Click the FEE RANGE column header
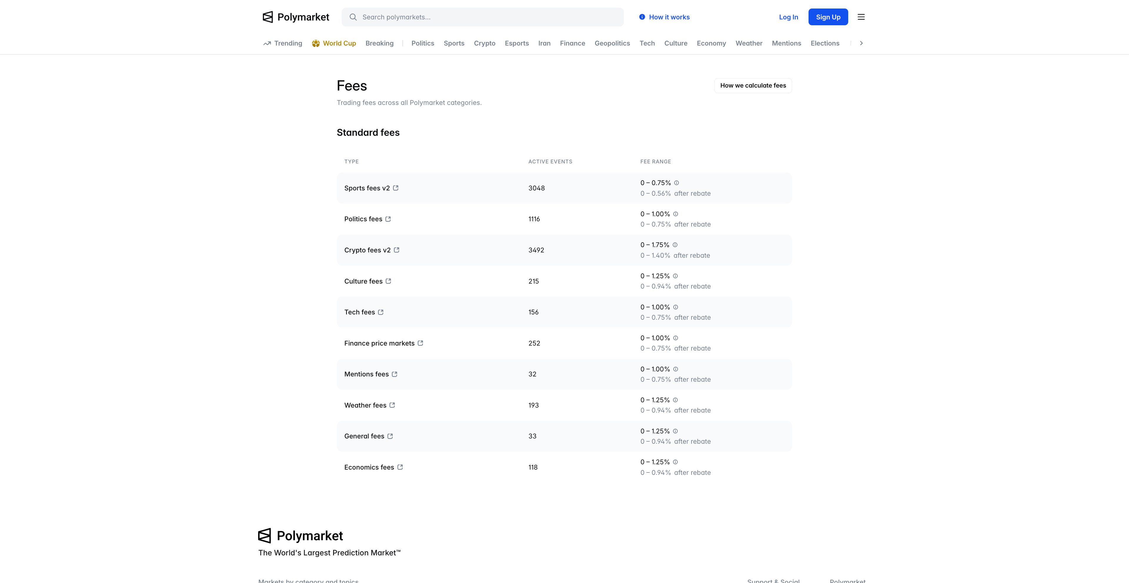Image resolution: width=1129 pixels, height=583 pixels. pos(655,162)
